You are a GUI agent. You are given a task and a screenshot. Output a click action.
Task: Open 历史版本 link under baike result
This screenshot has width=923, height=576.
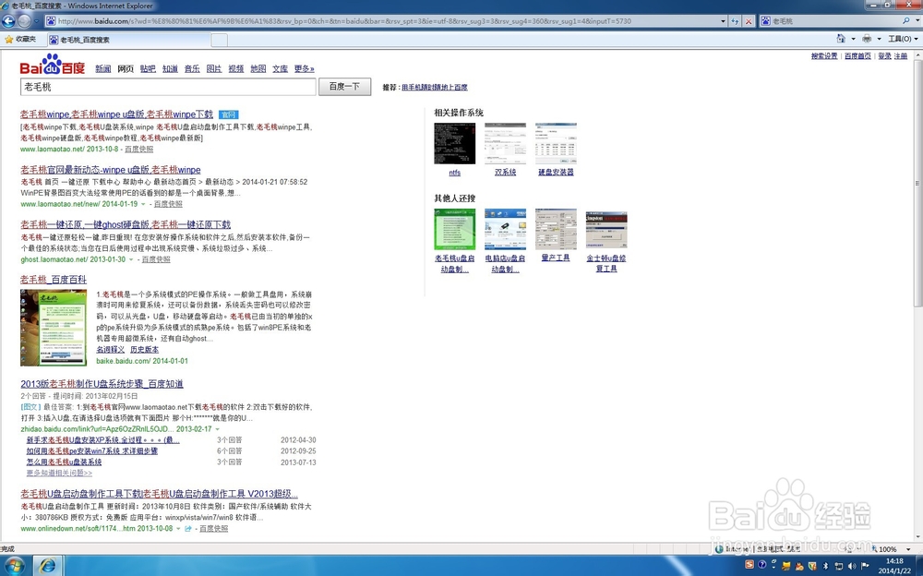(144, 350)
